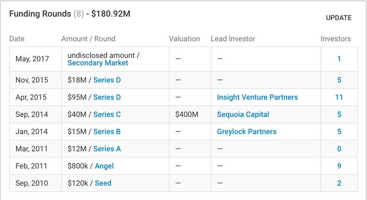Open the Series C round link
Viewport: 367px width, 200px height.
(107, 114)
